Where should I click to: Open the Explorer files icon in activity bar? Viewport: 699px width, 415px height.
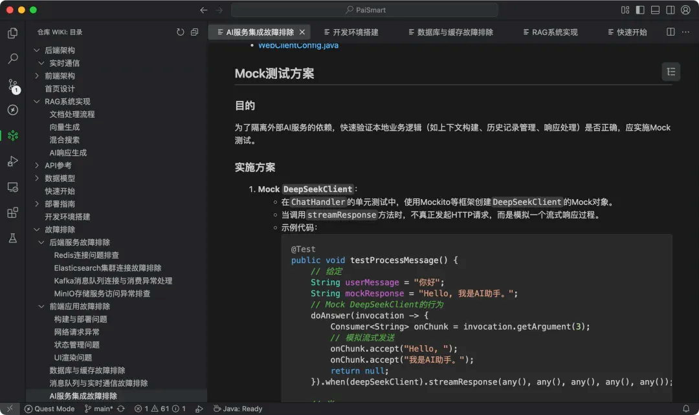tap(13, 33)
